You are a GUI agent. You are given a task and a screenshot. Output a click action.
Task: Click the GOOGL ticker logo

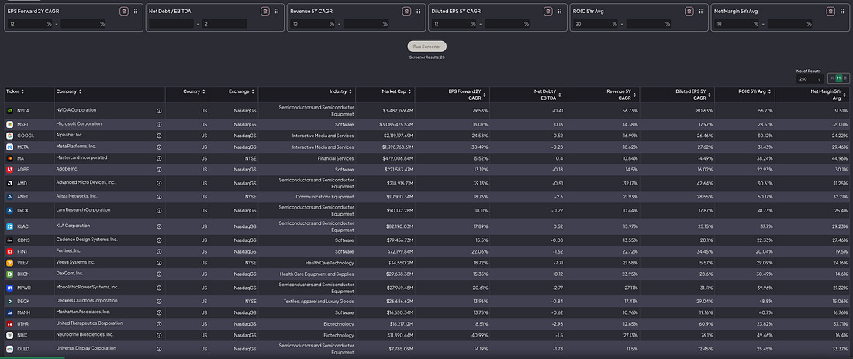10,136
